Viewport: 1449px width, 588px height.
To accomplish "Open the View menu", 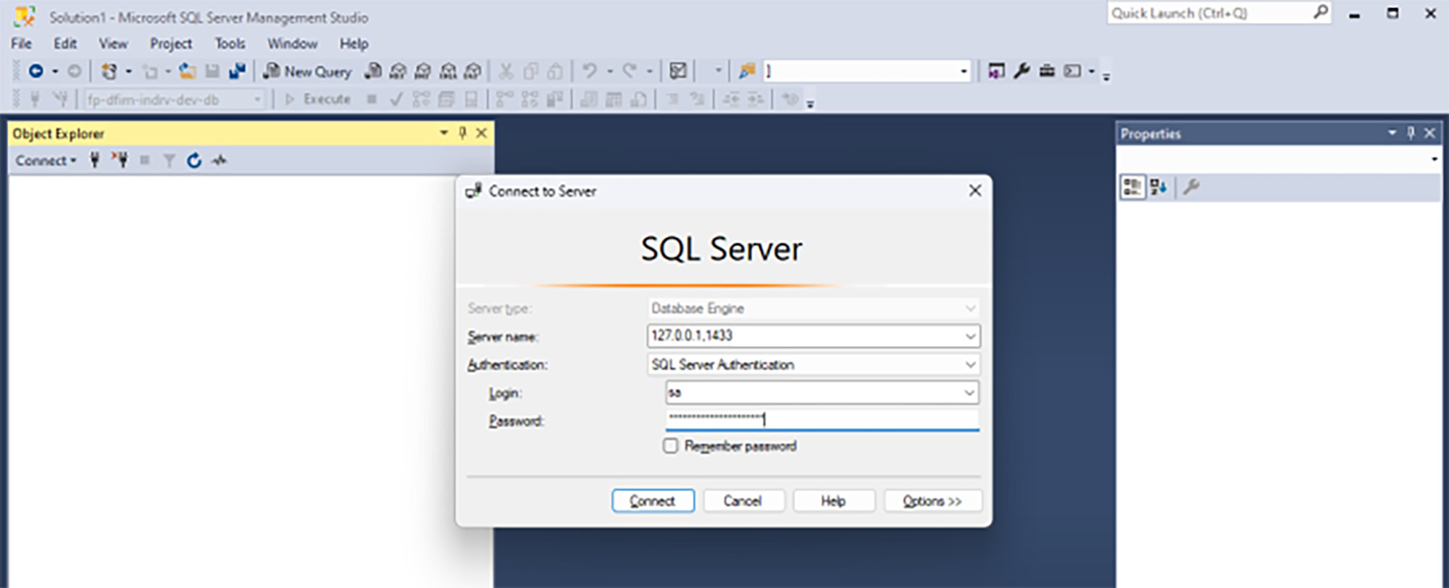I will [x=113, y=43].
